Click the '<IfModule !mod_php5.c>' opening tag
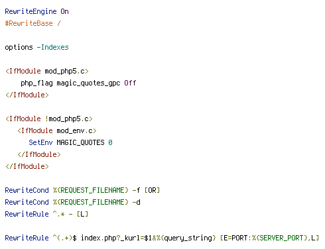 coord(49,119)
